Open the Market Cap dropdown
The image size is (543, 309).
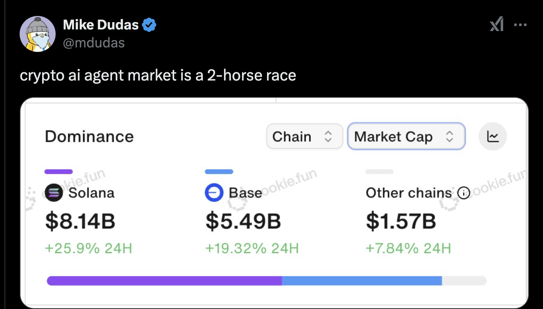coord(406,137)
